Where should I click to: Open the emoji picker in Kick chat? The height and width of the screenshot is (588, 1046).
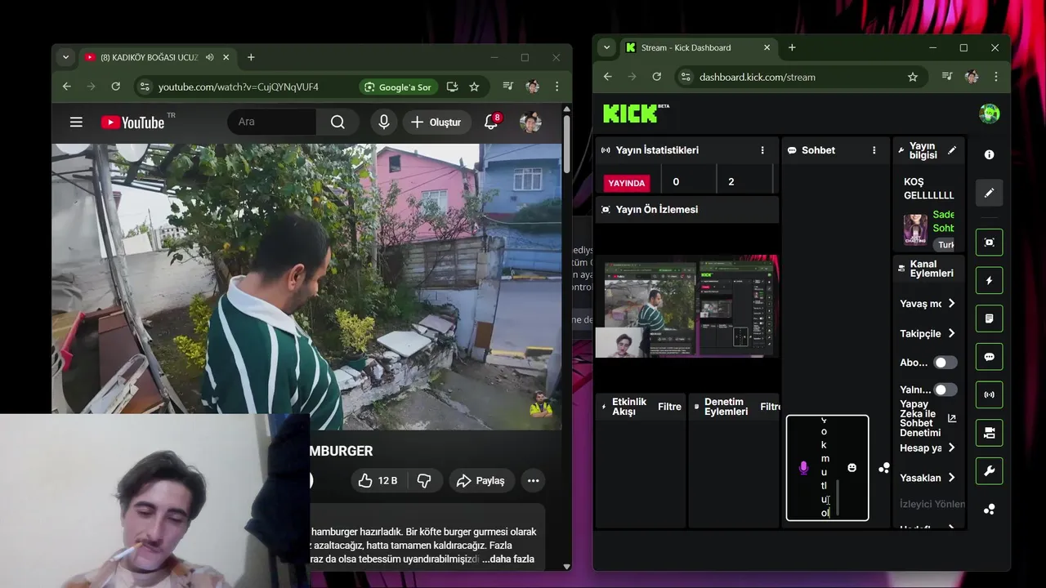852,468
